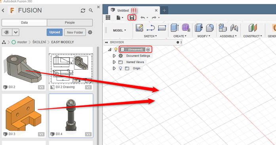Open search in the data panel
The height and width of the screenshot is (145, 276).
tap(91, 11)
